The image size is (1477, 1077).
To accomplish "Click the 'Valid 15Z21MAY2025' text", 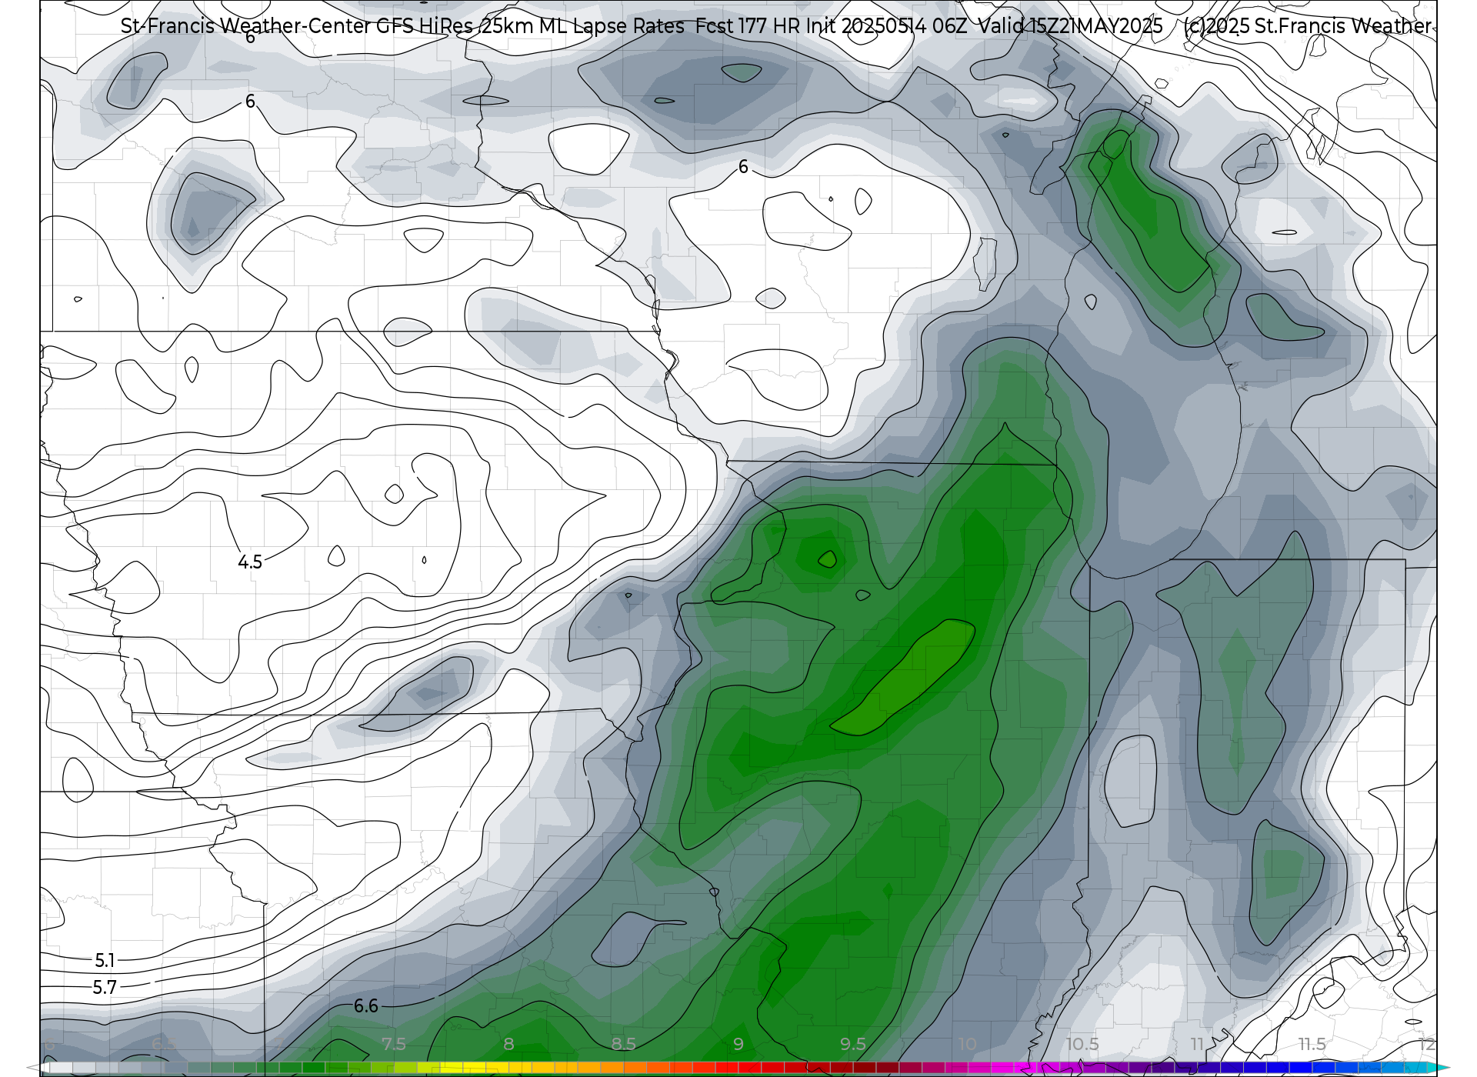I will pos(1071,26).
